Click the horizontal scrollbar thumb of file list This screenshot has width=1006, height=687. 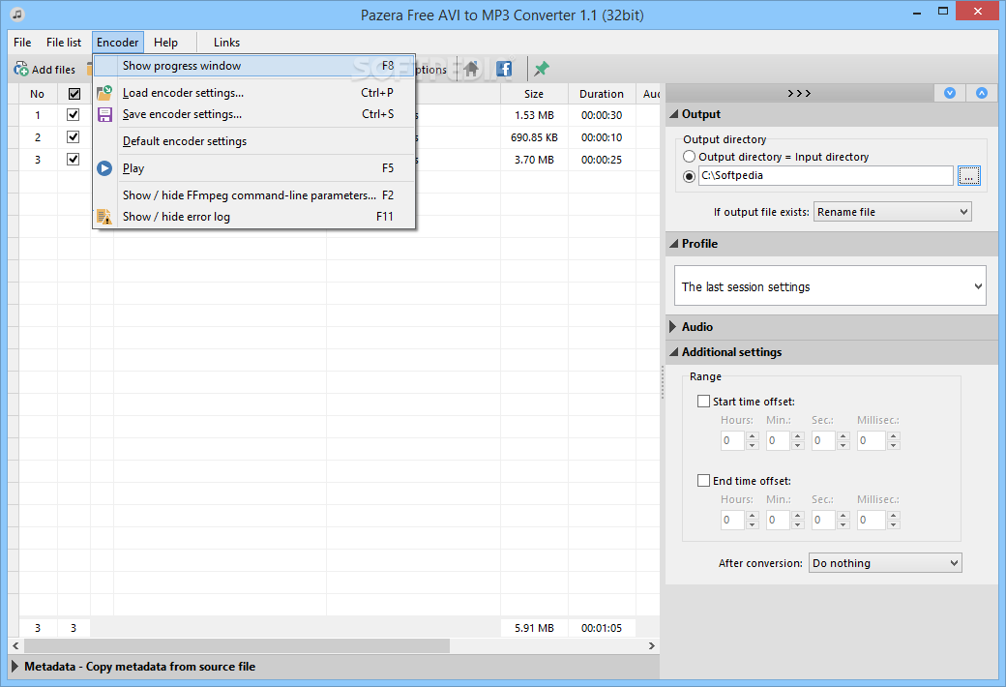coord(236,646)
